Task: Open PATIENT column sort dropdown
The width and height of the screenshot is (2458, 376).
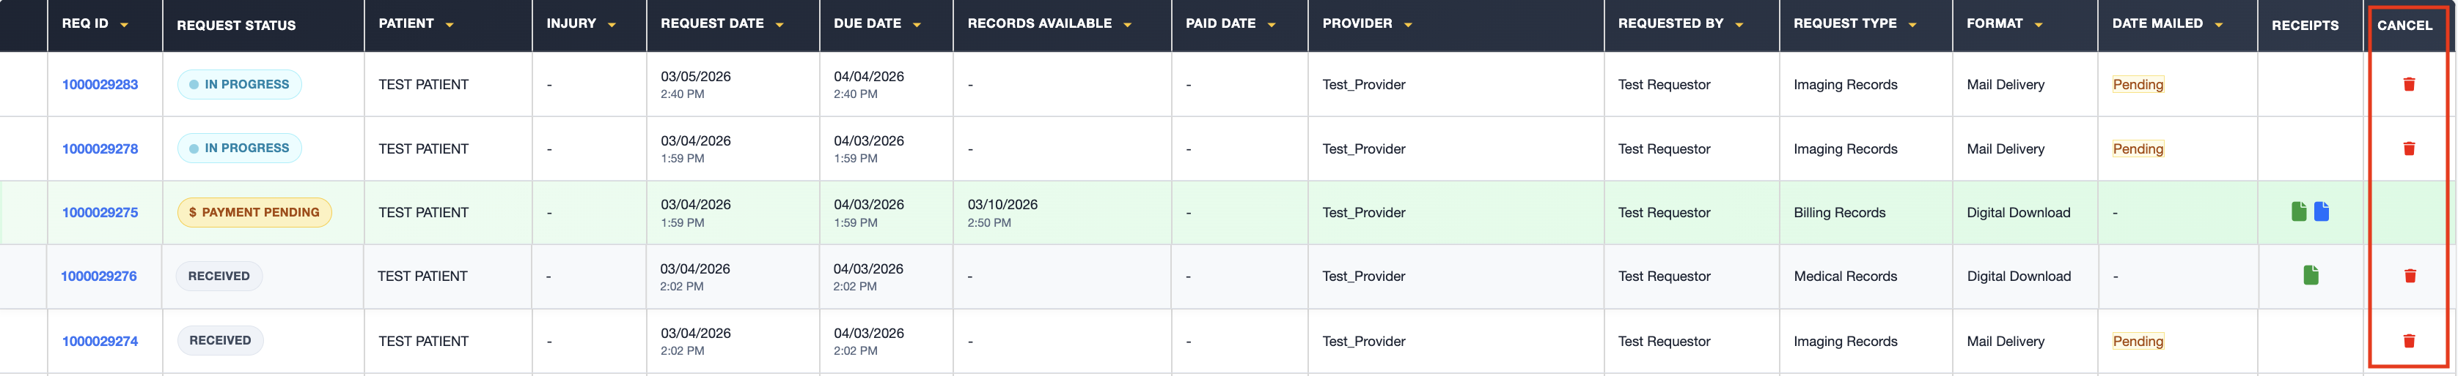Action: coord(450,25)
